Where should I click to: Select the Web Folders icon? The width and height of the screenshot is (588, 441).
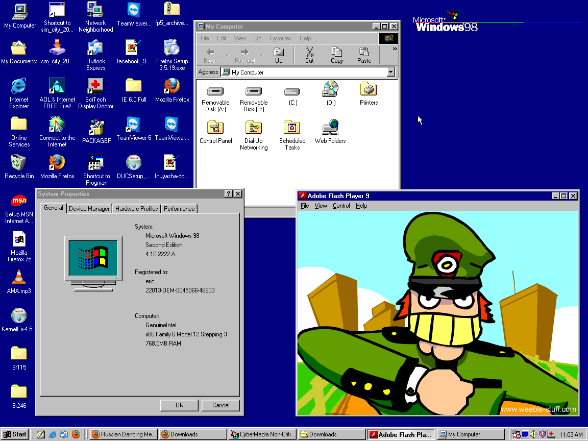[x=330, y=131]
